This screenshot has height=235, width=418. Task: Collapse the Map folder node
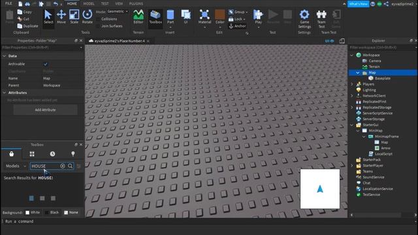coord(358,72)
